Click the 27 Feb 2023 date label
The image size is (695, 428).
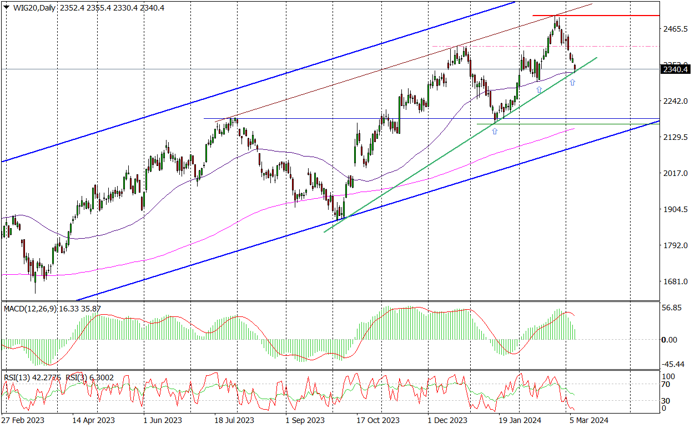tap(23, 420)
